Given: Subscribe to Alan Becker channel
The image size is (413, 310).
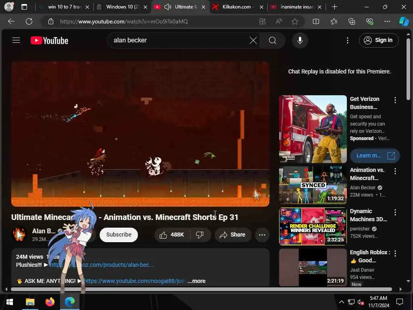Looking at the screenshot, I should (119, 235).
